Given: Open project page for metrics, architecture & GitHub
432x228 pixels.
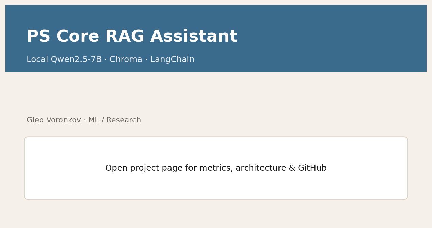Looking at the screenshot, I should (216, 168).
